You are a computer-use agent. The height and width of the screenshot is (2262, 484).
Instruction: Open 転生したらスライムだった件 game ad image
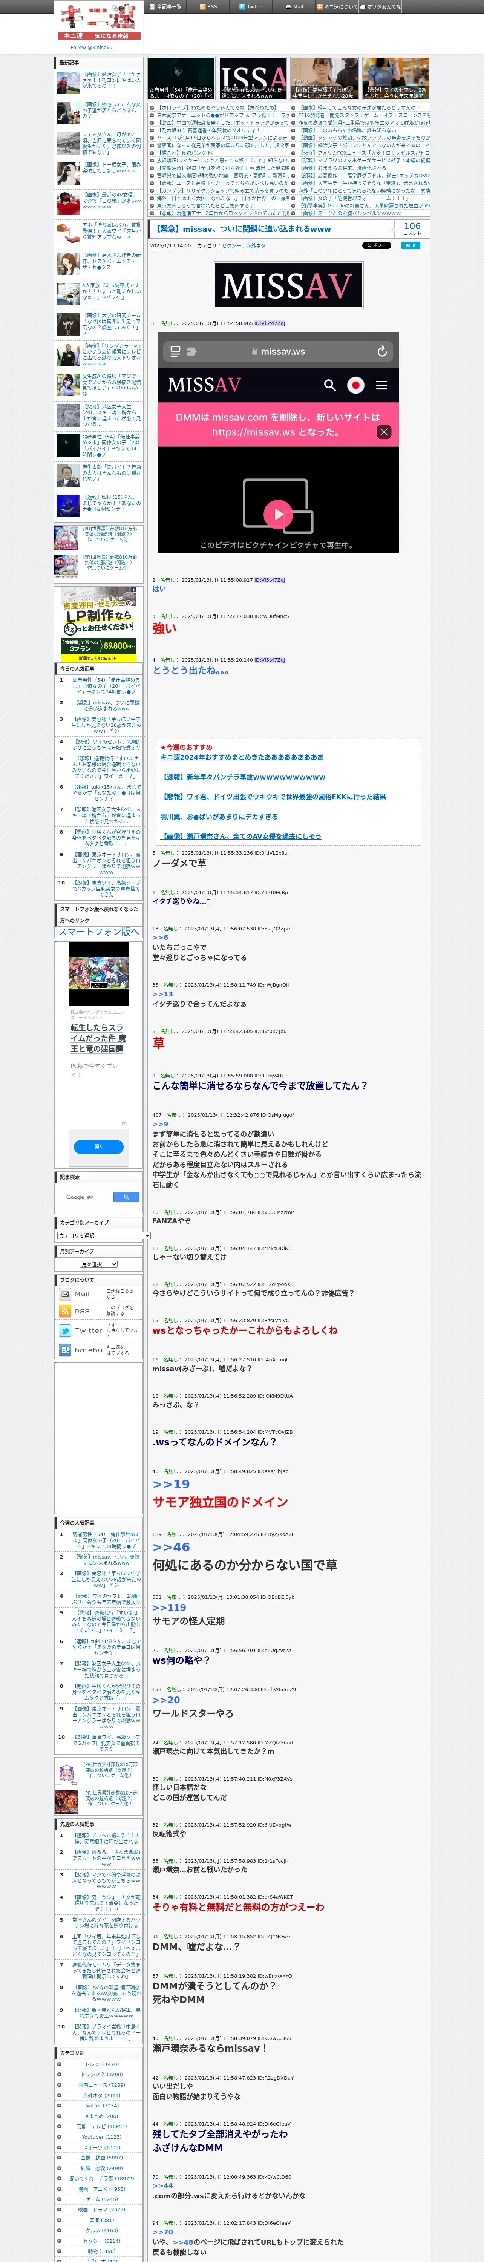pos(98,974)
